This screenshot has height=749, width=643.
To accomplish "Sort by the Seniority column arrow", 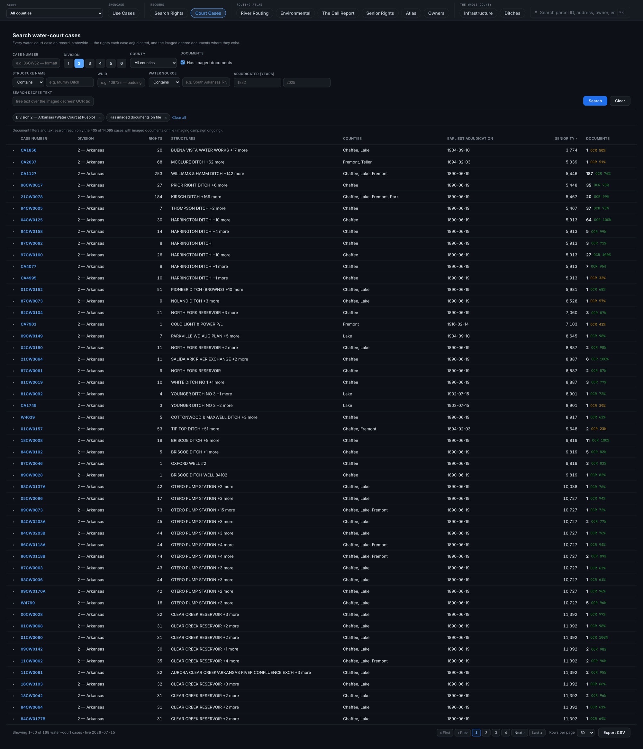I will click(x=576, y=139).
